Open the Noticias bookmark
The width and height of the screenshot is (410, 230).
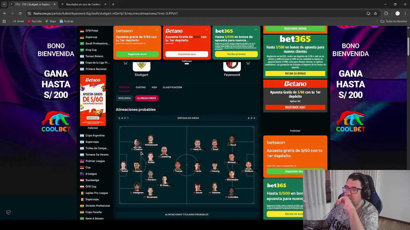(x=66, y=21)
